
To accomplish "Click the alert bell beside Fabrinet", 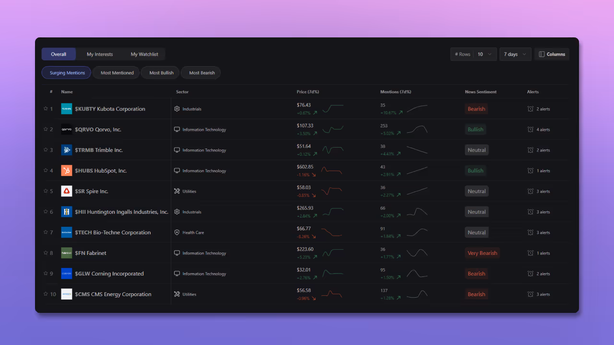I will (x=530, y=253).
